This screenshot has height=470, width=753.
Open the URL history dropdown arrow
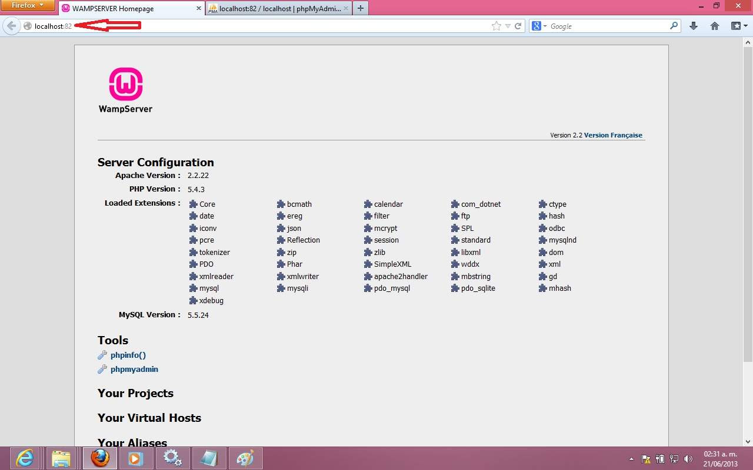pos(508,26)
